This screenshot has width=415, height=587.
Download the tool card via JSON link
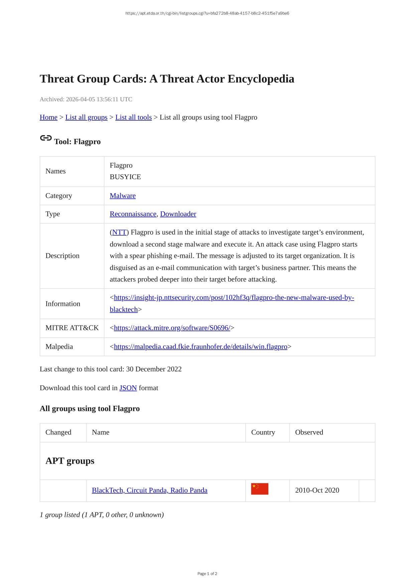(x=128, y=388)
